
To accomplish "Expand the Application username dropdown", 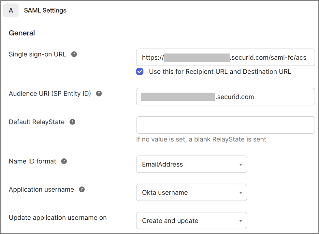I will (191, 193).
